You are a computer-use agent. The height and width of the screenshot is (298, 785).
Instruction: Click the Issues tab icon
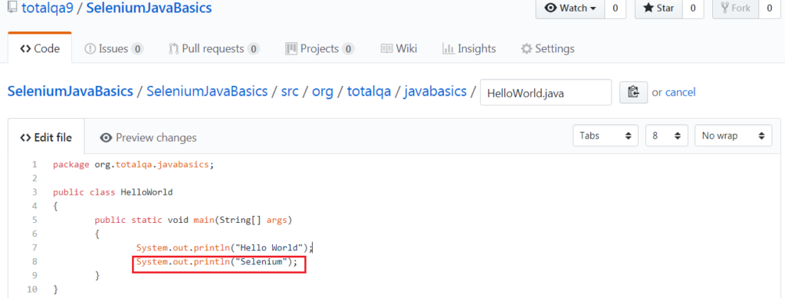(x=90, y=48)
